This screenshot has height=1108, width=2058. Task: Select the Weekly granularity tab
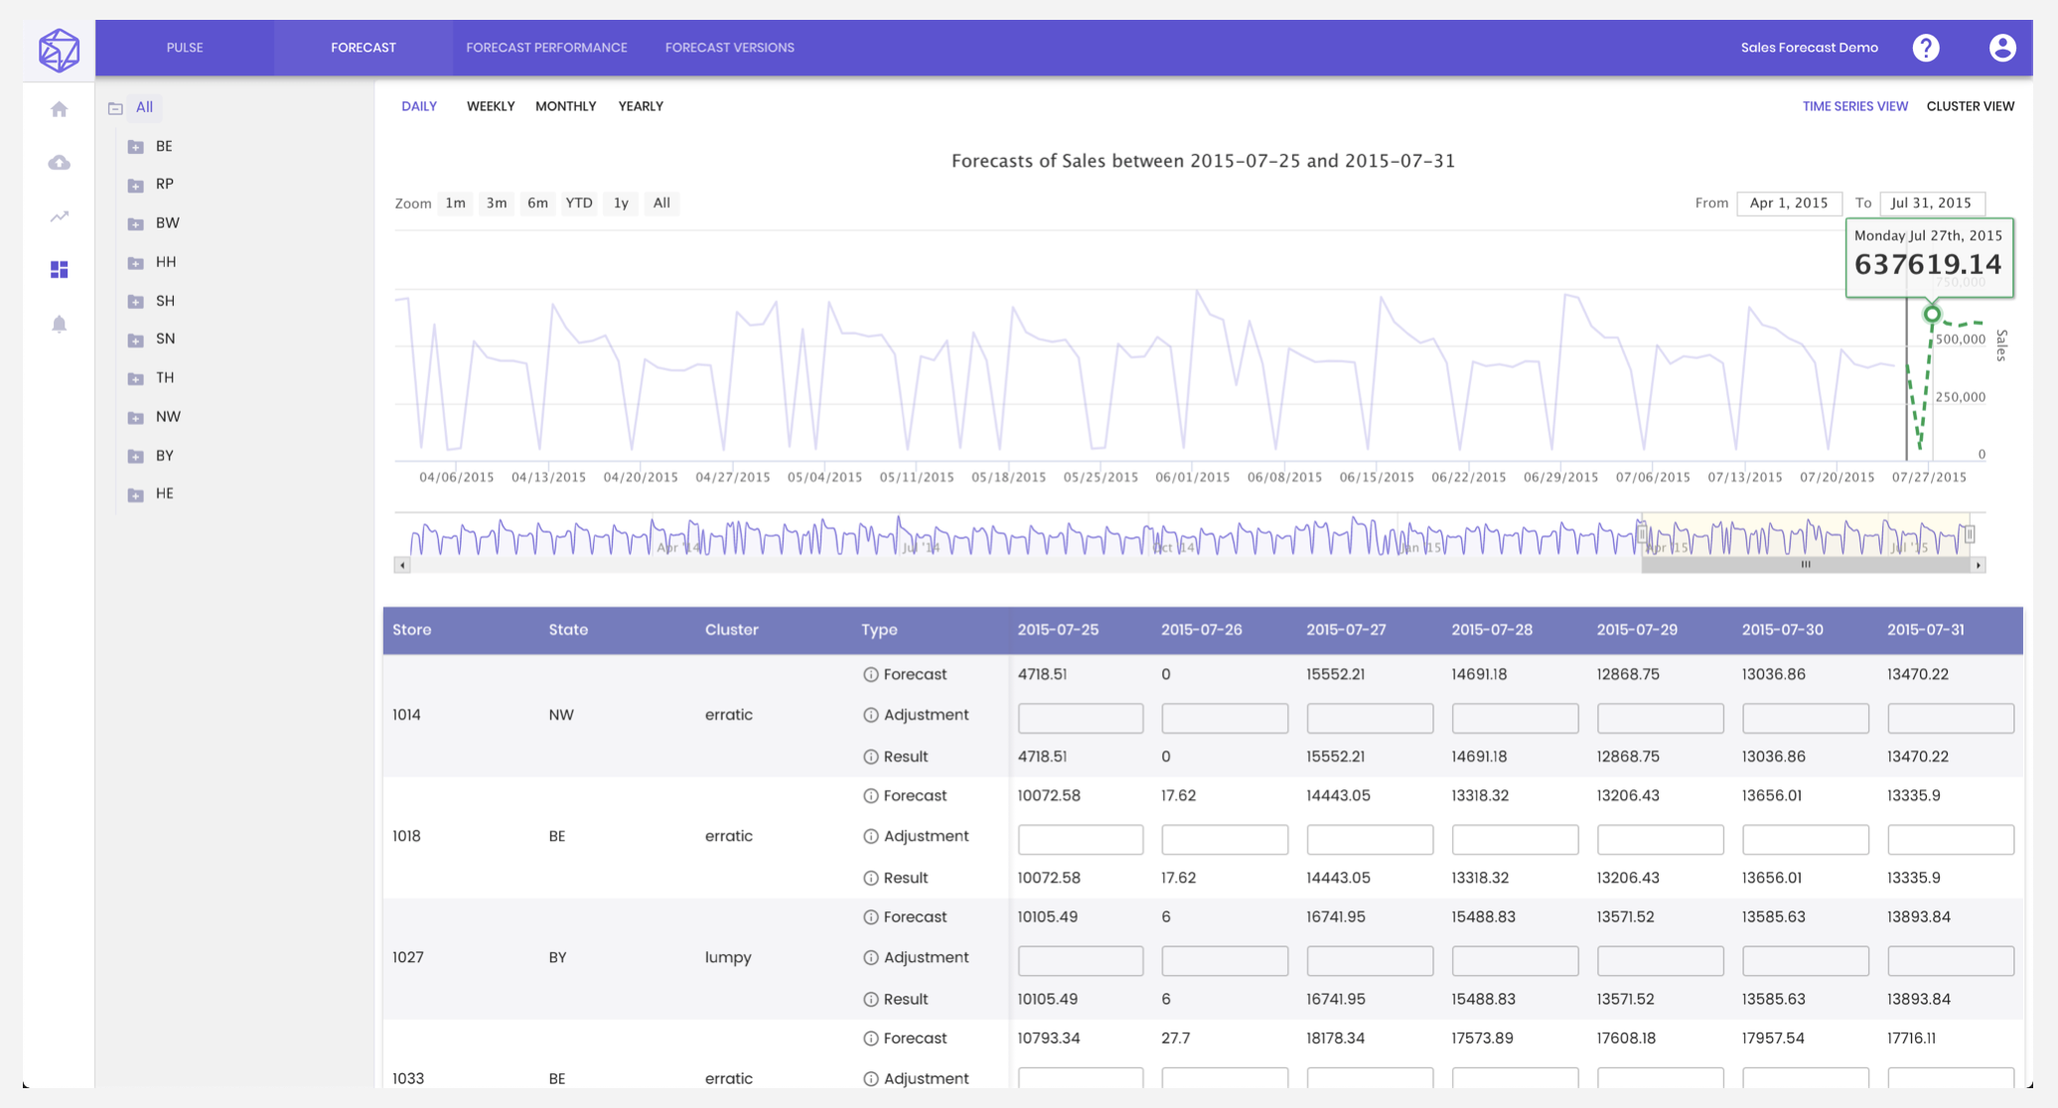click(x=491, y=106)
